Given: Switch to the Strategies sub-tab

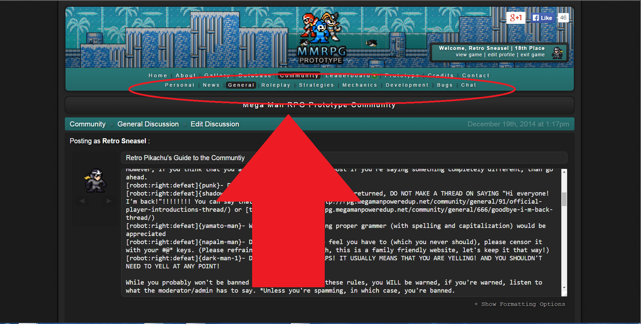Looking at the screenshot, I should click(x=316, y=85).
